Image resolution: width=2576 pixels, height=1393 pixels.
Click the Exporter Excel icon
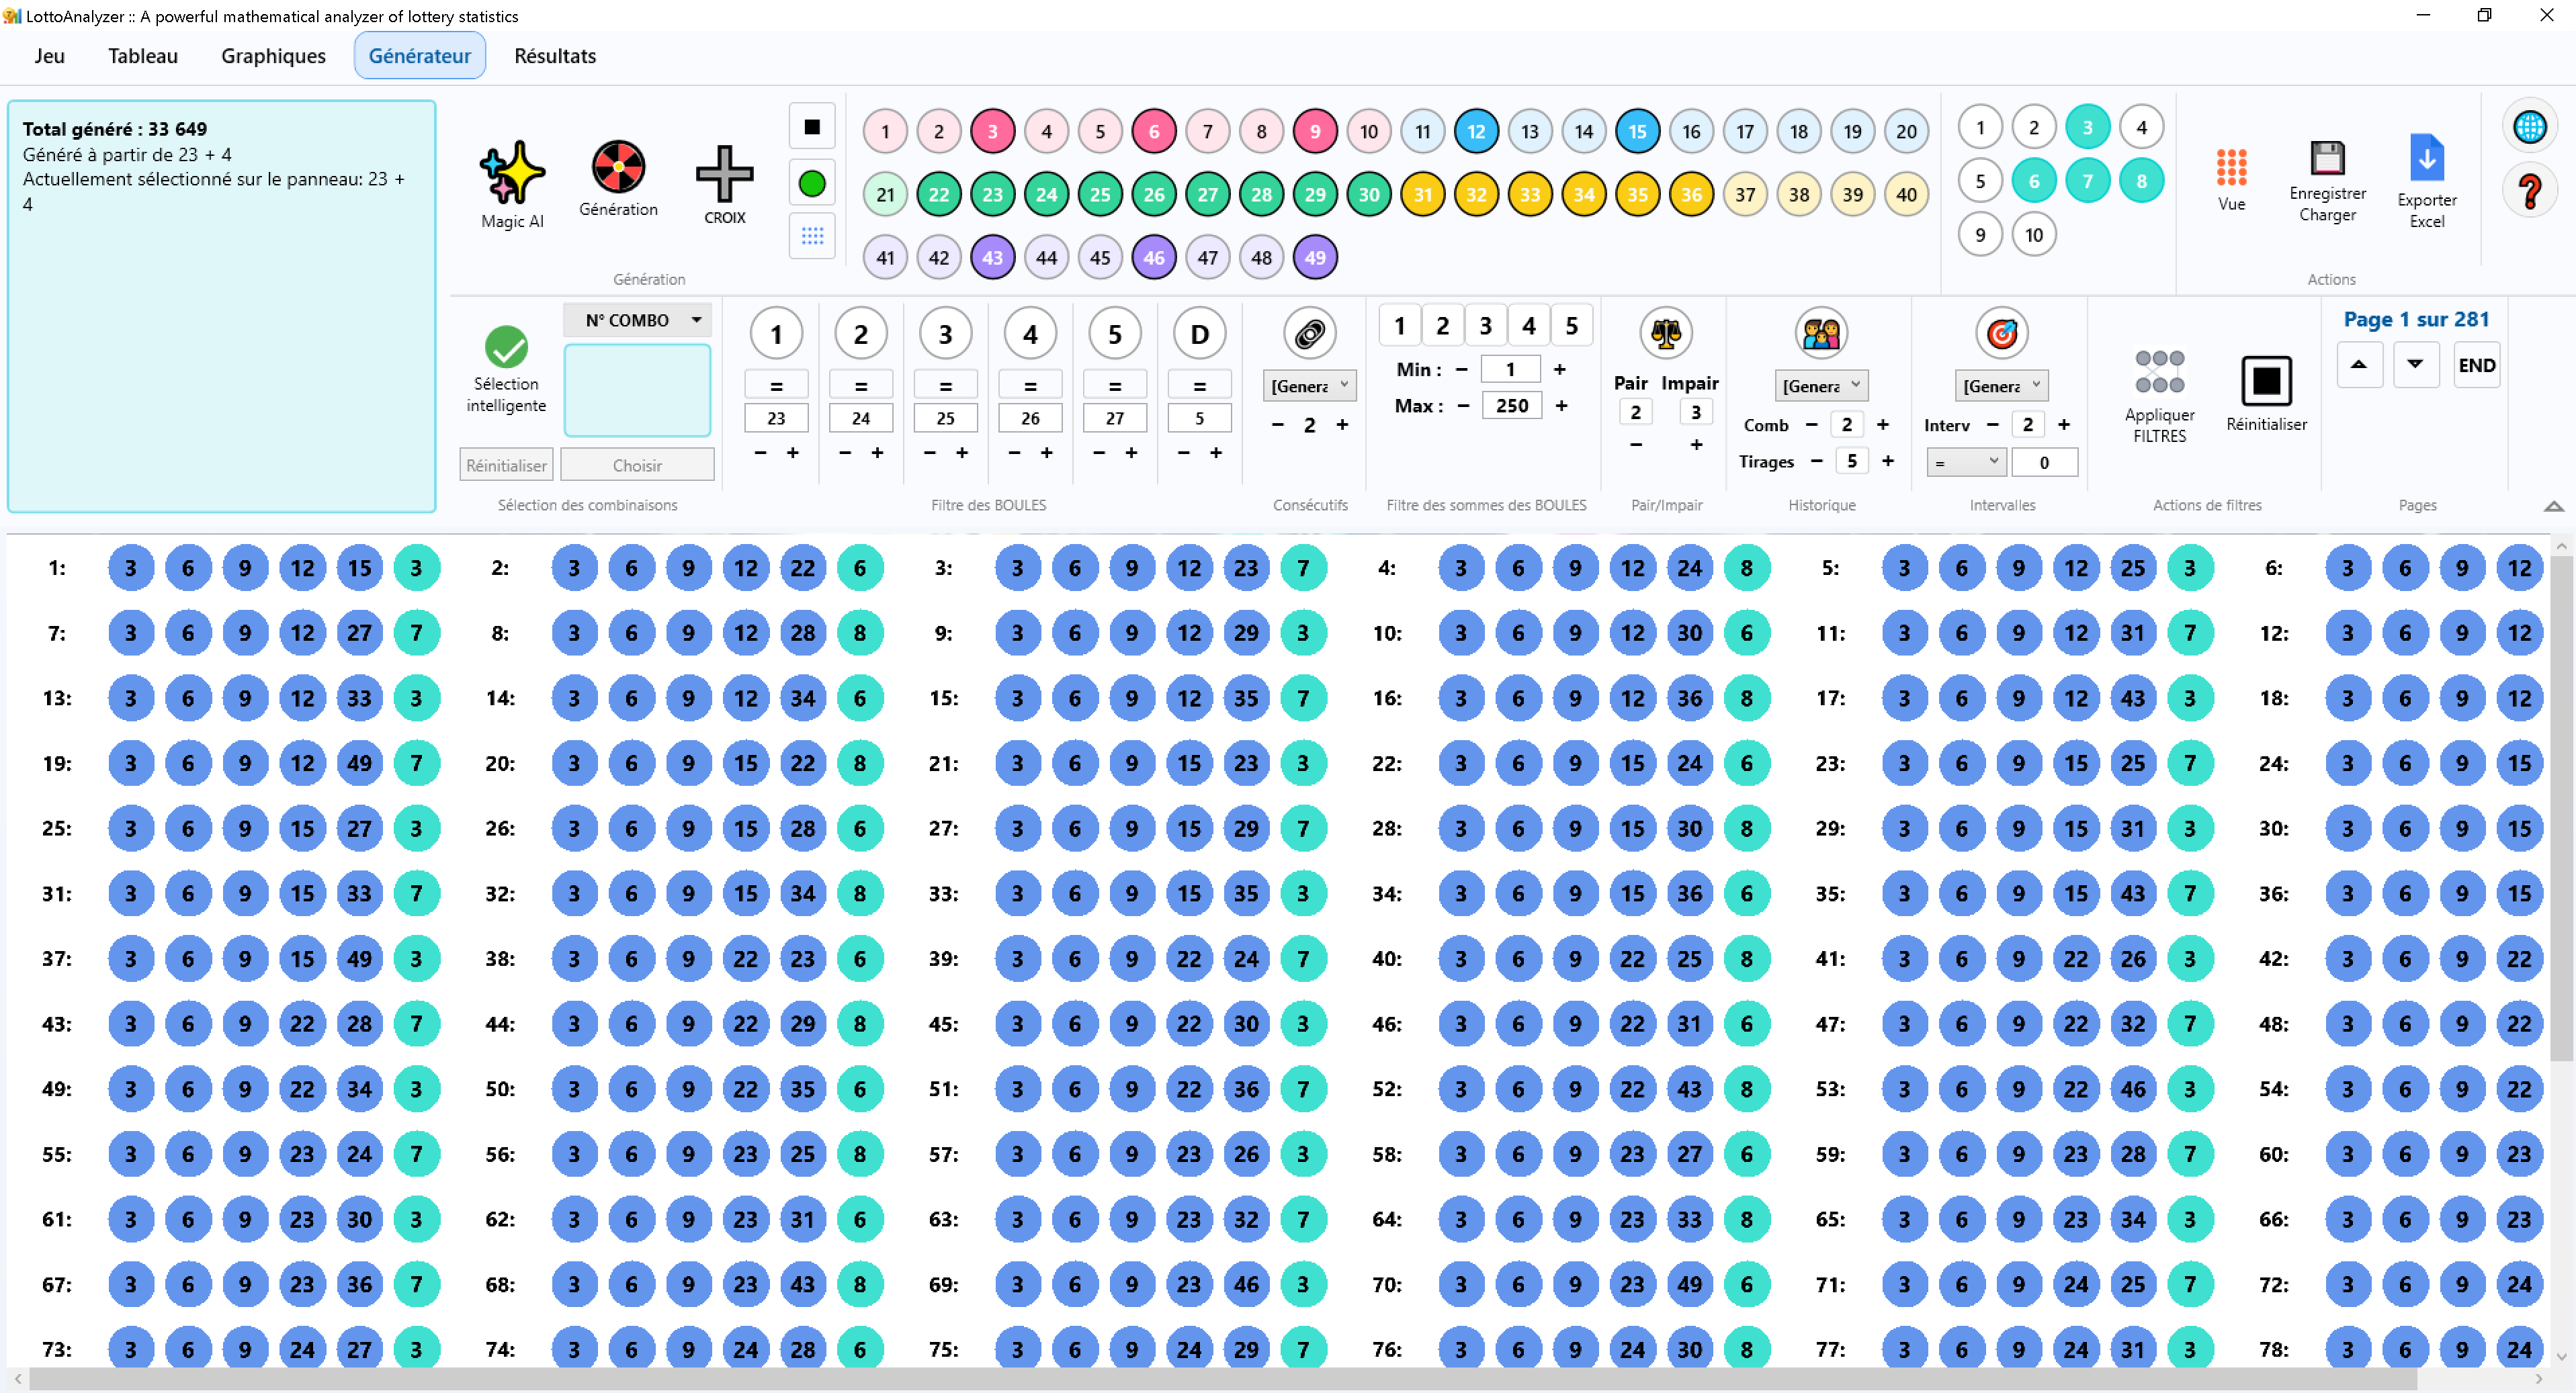[2426, 158]
